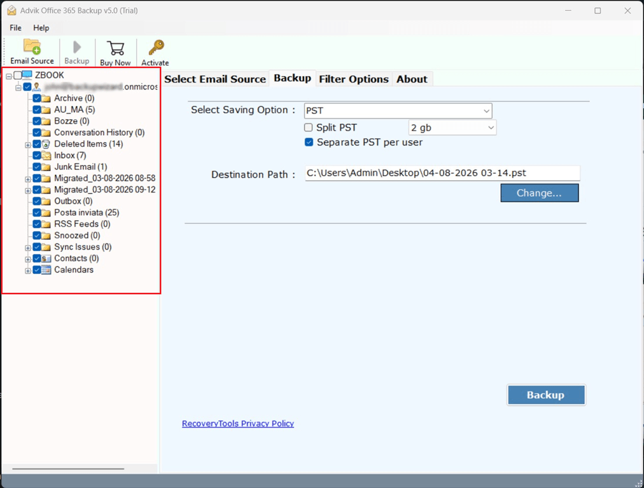
Task: Open the About tab
Action: pos(412,79)
